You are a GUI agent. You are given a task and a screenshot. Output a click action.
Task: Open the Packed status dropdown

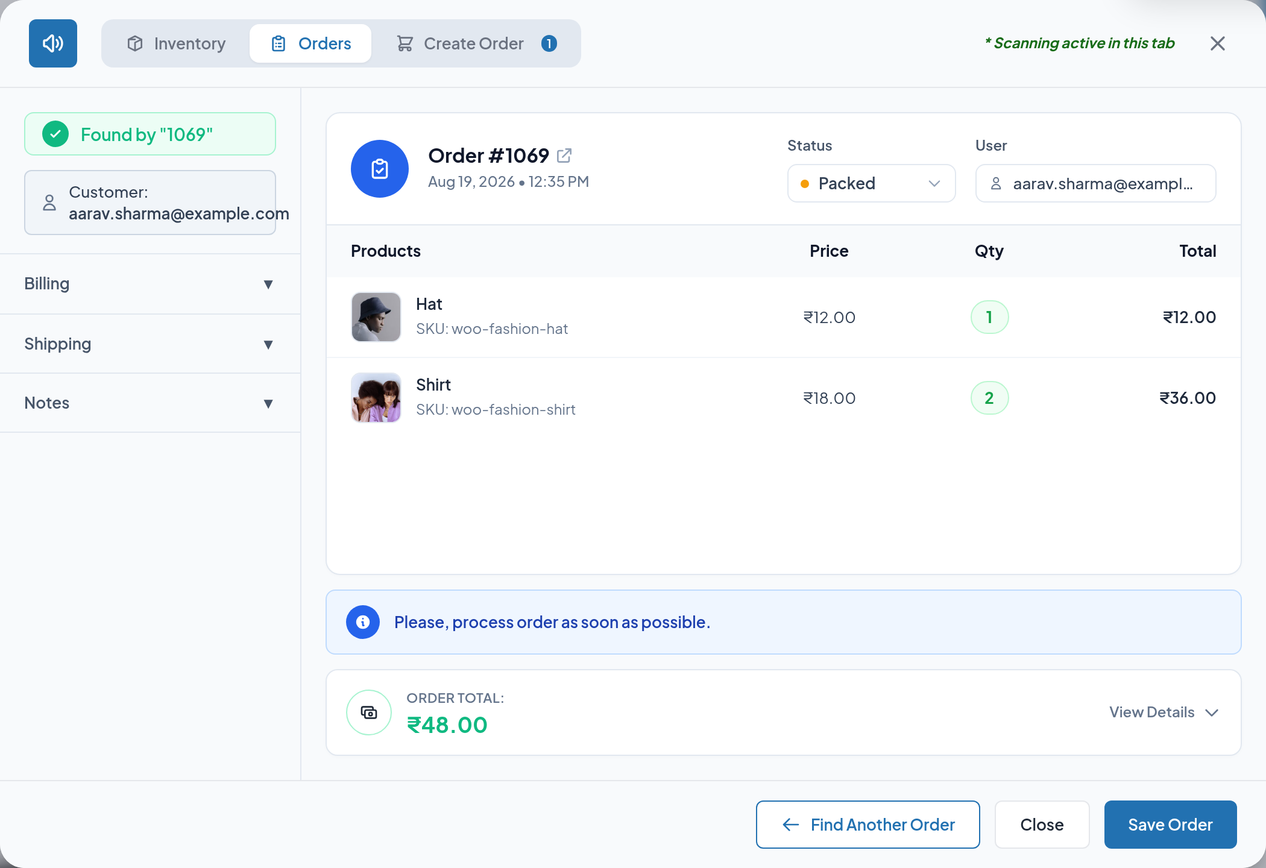point(872,183)
